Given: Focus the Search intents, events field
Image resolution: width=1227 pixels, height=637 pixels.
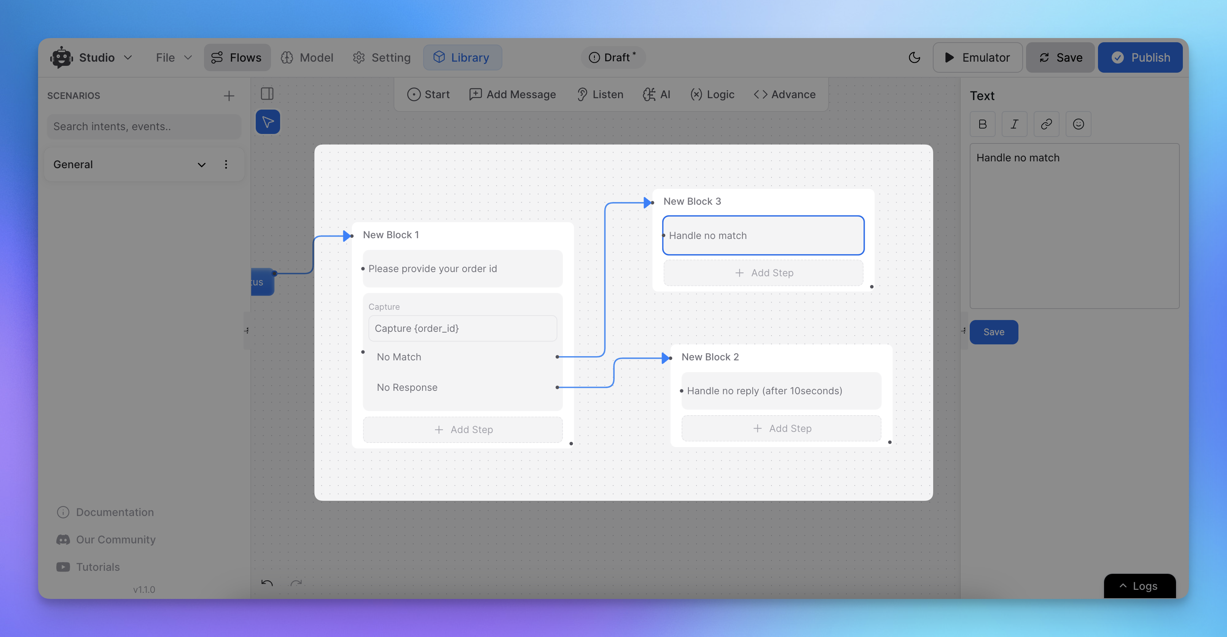Looking at the screenshot, I should (x=144, y=127).
